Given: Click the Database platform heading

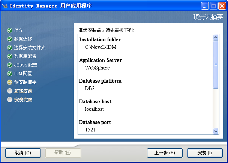Looking at the screenshot, I should tap(100, 81).
